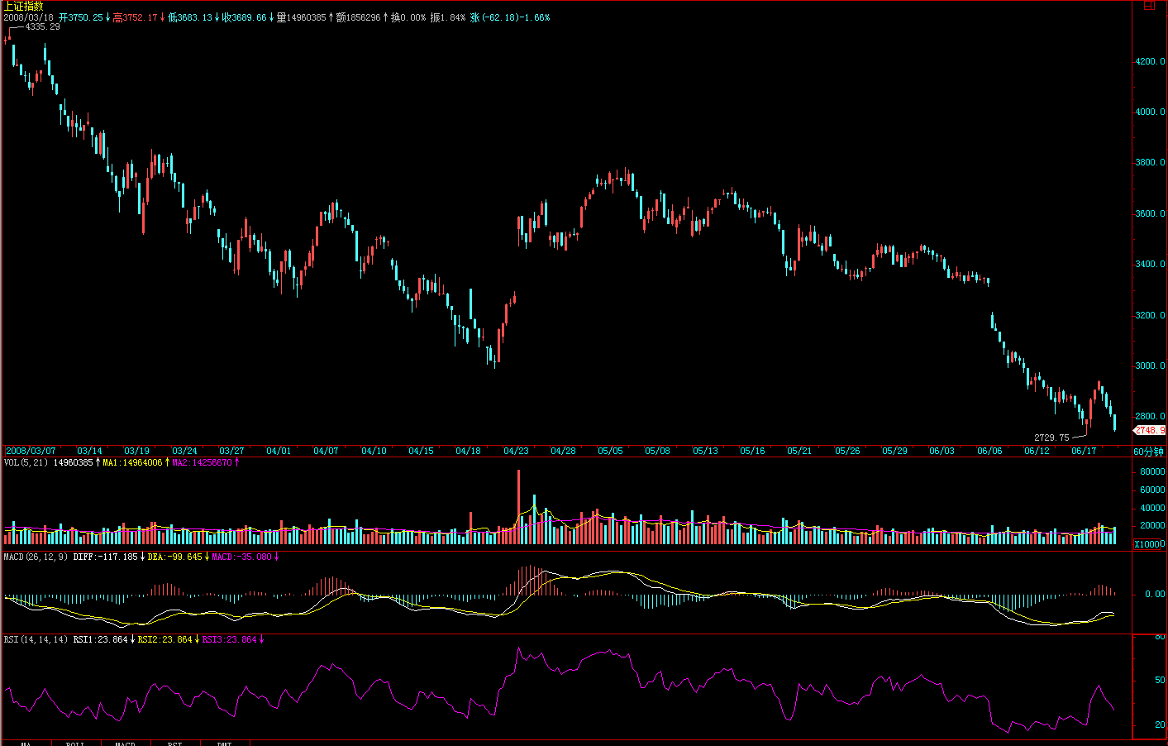
Task: Click the DIFF:-117.185 value
Action: click(105, 557)
